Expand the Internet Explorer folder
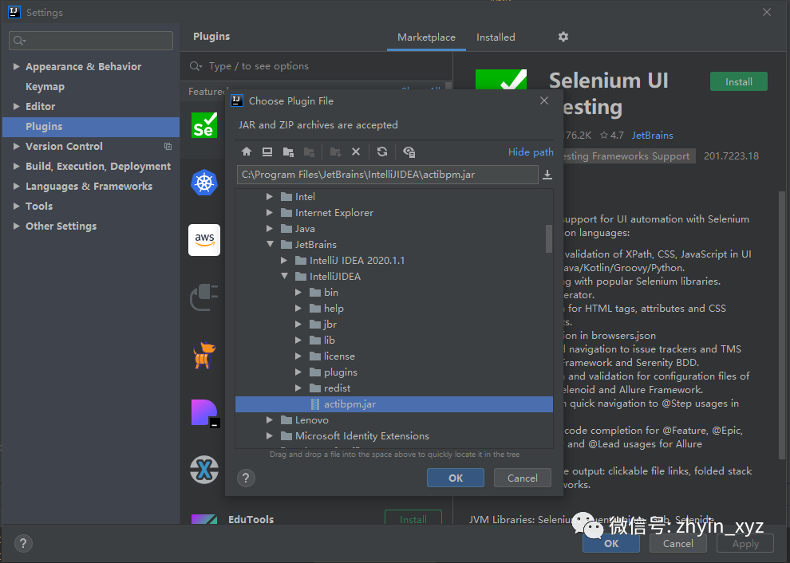Viewport: 790px width, 563px height. click(270, 212)
